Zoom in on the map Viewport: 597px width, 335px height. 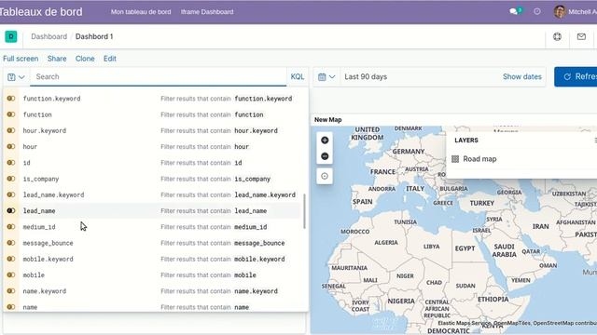[325, 141]
